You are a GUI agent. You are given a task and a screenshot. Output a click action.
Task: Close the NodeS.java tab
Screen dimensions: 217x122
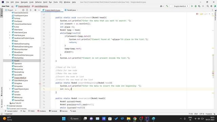[77, 10]
